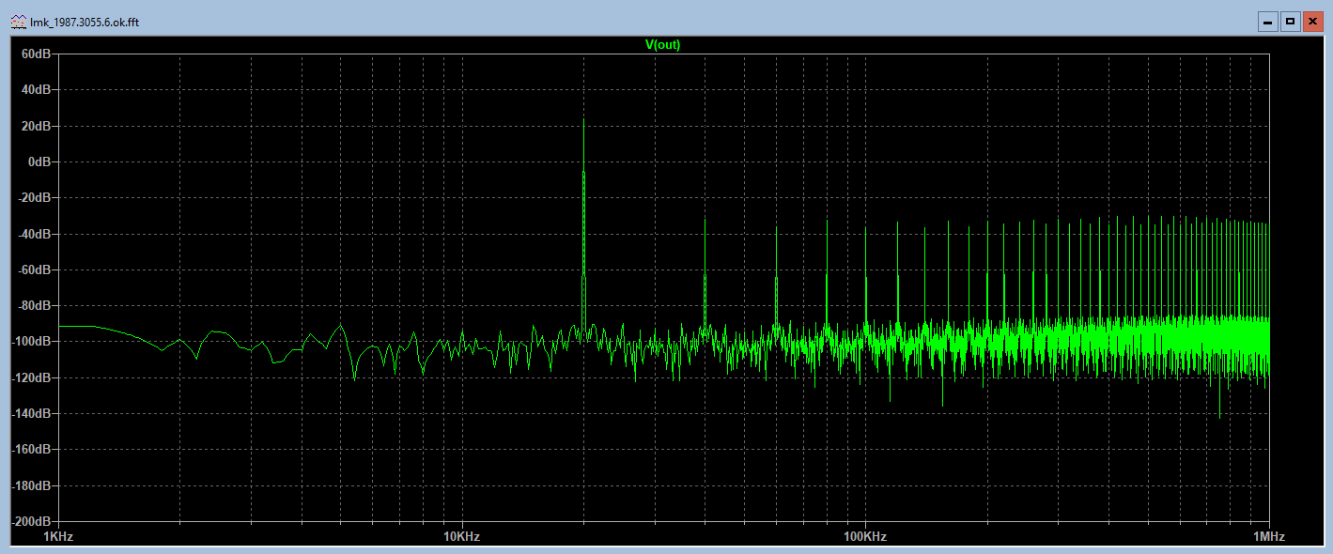Click the -40dB vertical axis label
This screenshot has width=1333, height=554.
(35, 234)
